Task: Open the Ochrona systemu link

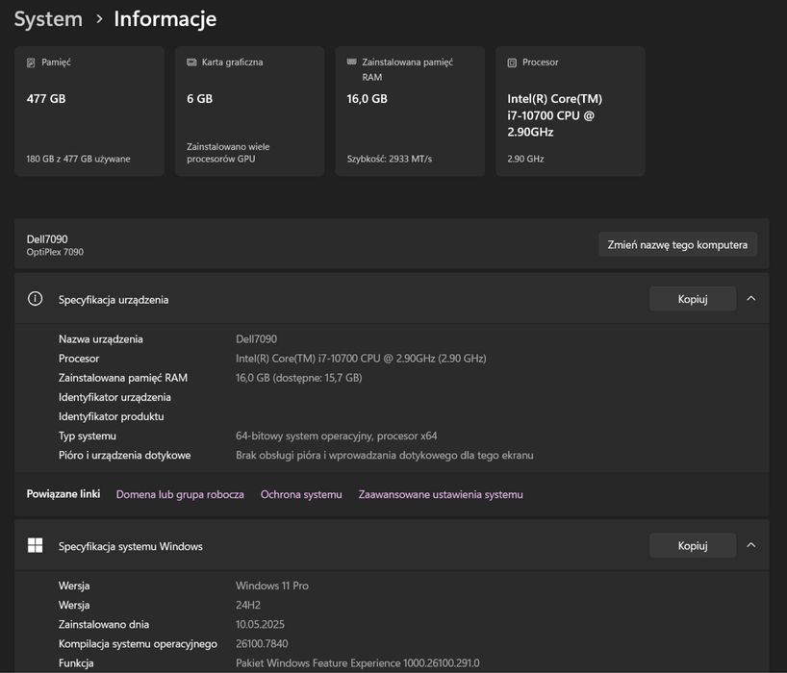Action: (301, 494)
